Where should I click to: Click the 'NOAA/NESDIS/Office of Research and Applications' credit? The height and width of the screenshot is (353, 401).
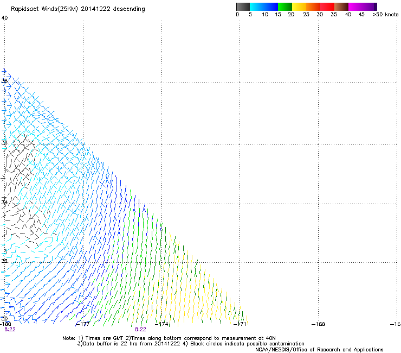point(319,349)
